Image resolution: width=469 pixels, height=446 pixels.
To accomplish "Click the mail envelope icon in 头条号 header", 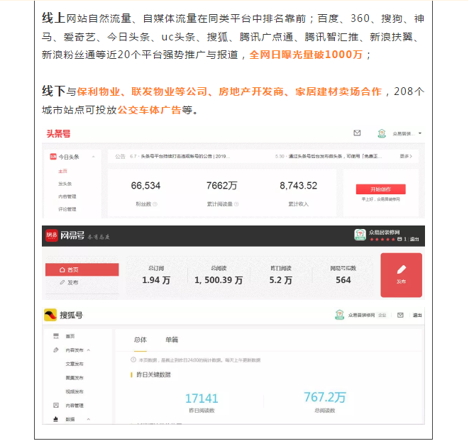I will coord(357,133).
